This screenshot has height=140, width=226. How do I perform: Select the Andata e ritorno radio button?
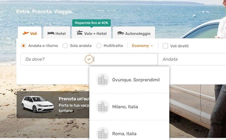pyautogui.click(x=23, y=46)
